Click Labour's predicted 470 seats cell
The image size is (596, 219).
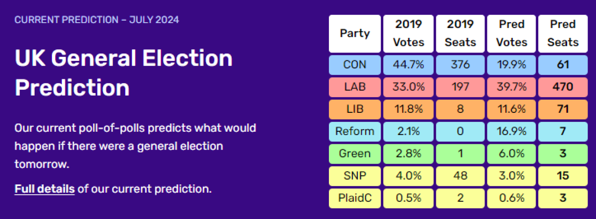[563, 87]
